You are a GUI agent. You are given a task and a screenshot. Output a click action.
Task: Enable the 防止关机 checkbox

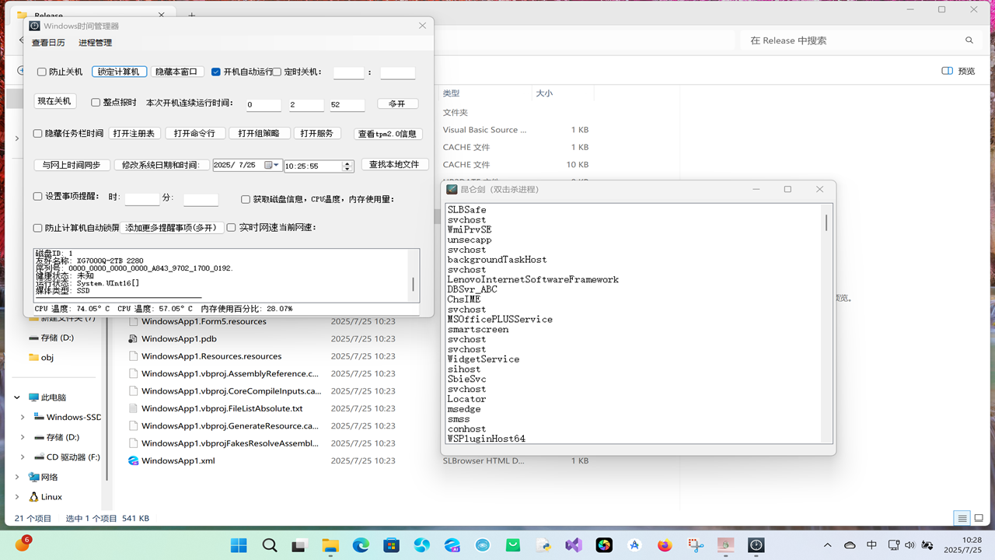point(41,72)
